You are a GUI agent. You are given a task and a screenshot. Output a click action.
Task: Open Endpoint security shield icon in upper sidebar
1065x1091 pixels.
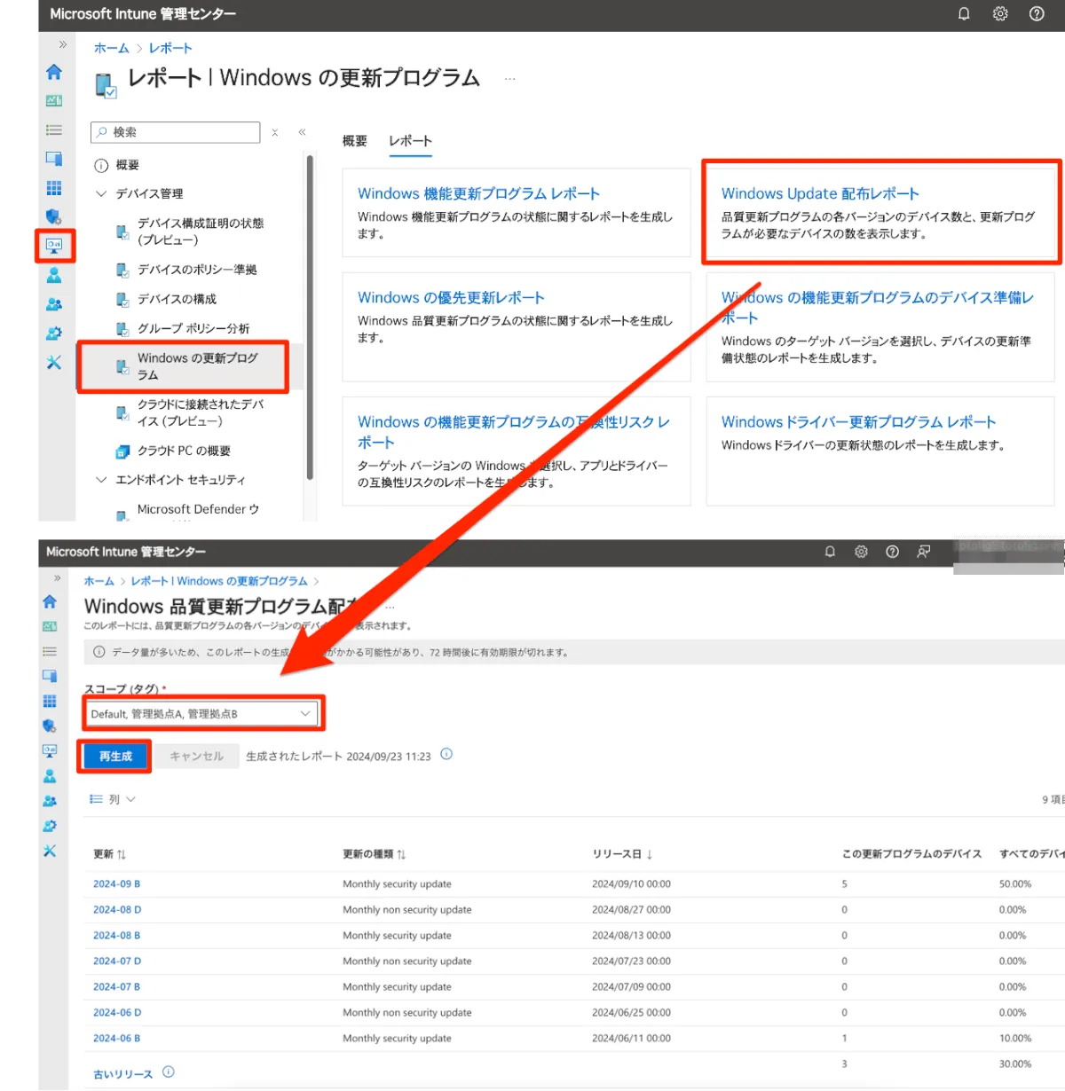pyautogui.click(x=54, y=216)
